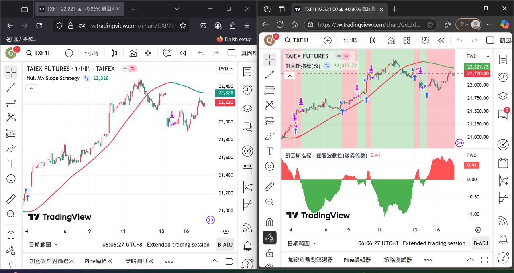
Task: Open top TWD currency dropdown in right window
Action: (x=478, y=56)
